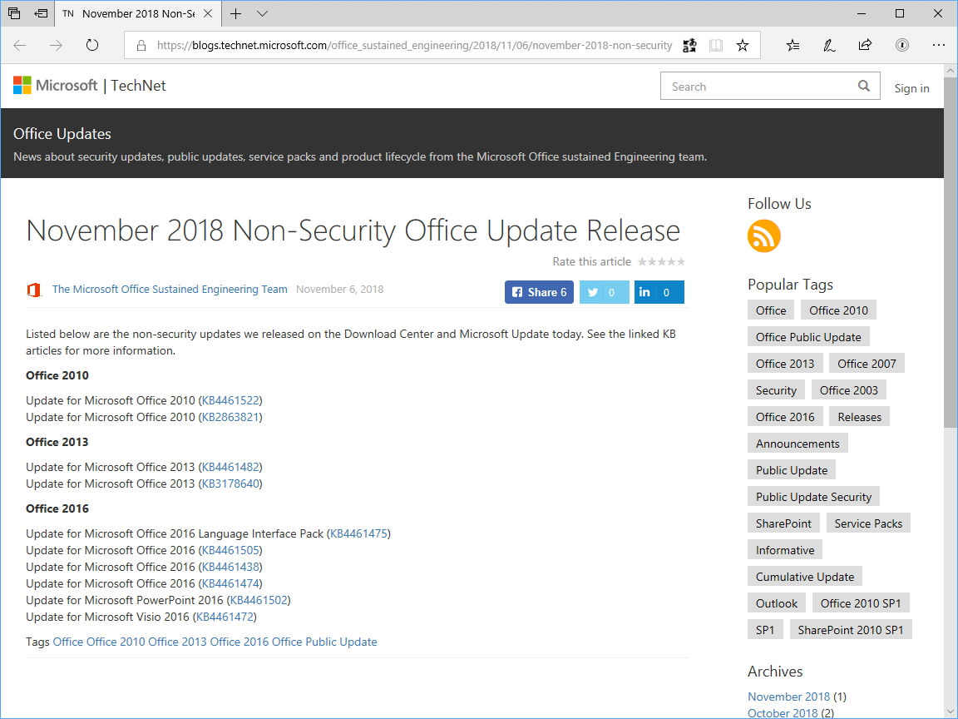Image resolution: width=958 pixels, height=719 pixels.
Task: Go back to the previous page
Action: pos(19,45)
